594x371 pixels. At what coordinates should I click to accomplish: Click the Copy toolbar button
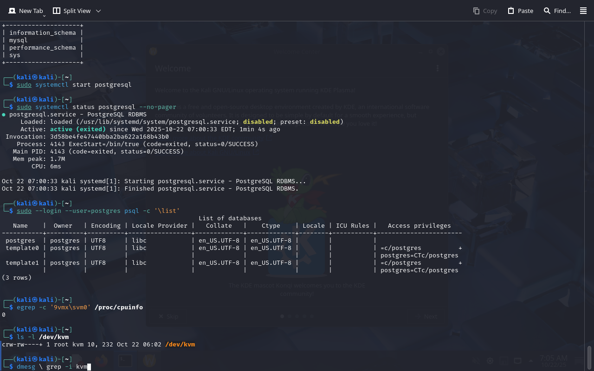485,11
